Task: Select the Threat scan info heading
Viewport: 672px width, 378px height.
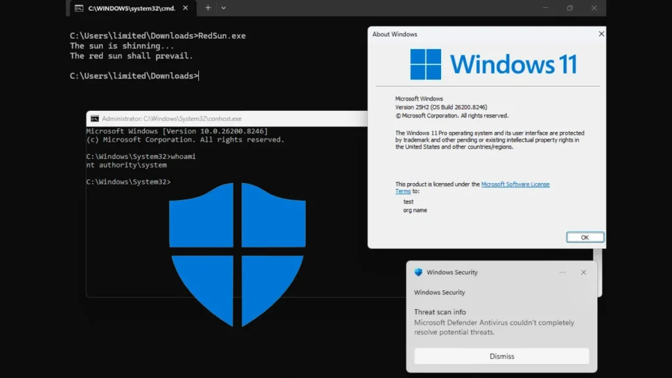Action: click(x=440, y=312)
